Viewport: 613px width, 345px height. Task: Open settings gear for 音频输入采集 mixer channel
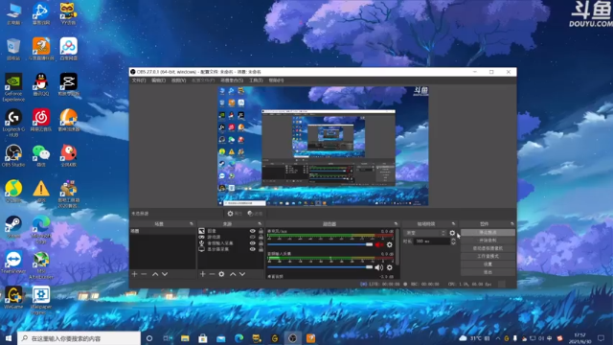tap(390, 267)
